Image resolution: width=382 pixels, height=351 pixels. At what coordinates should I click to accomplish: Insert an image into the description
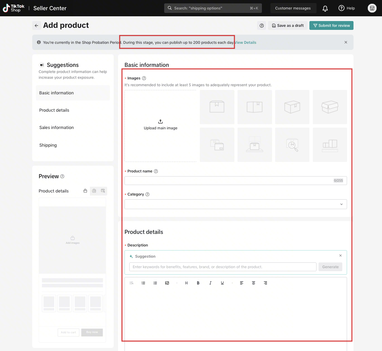pos(167,283)
